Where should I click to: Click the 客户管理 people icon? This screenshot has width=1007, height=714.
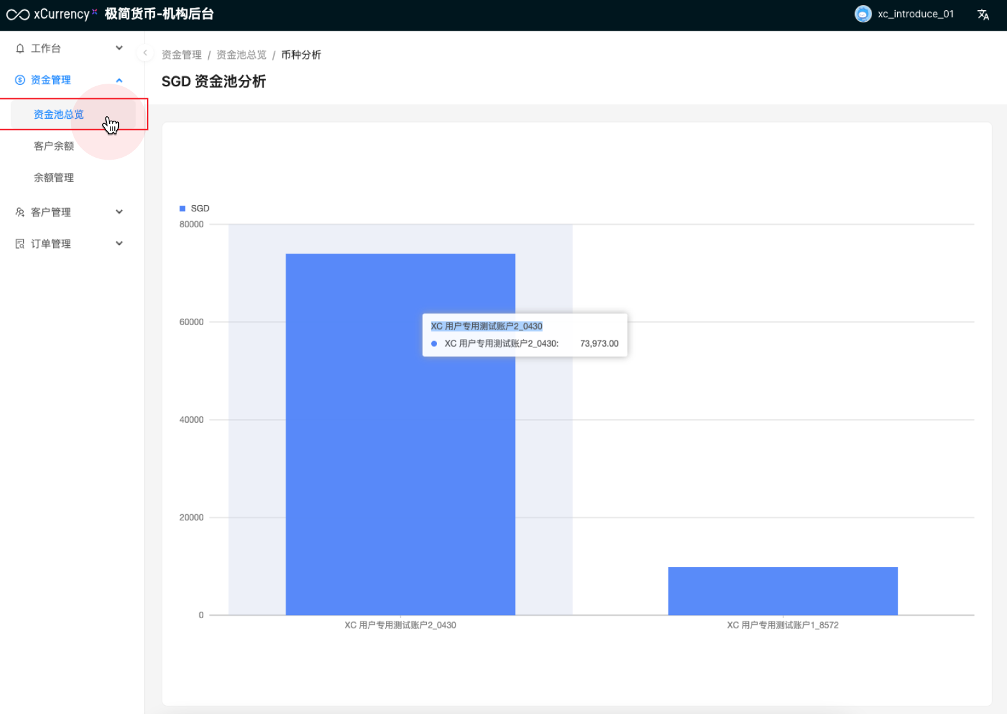pos(20,212)
